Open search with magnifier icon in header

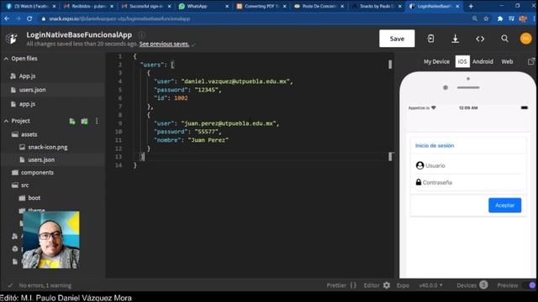click(504, 39)
